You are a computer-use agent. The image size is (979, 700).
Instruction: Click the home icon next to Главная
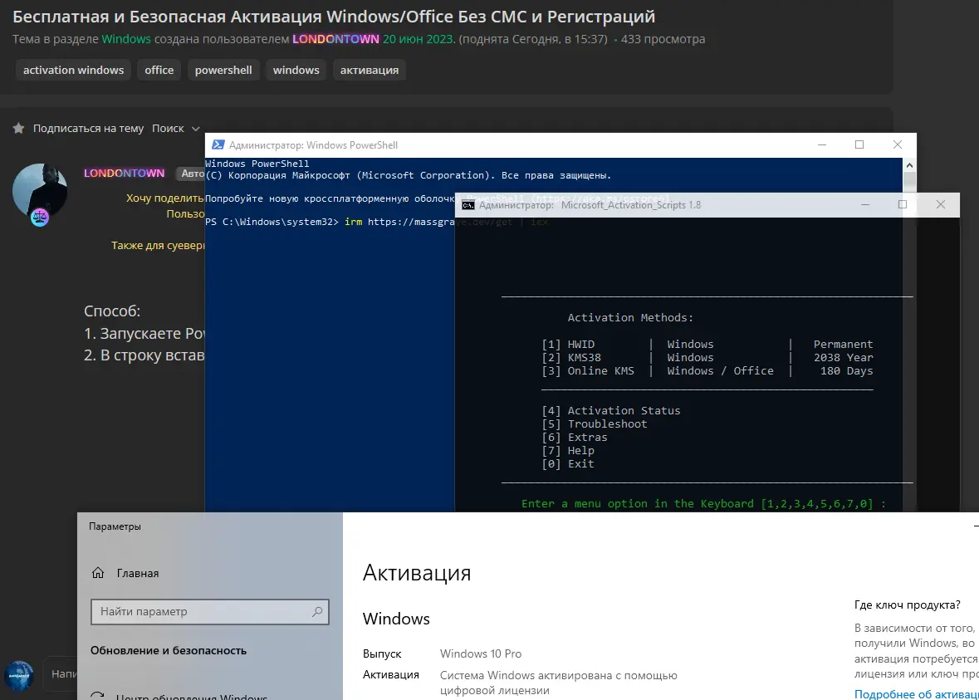click(98, 573)
